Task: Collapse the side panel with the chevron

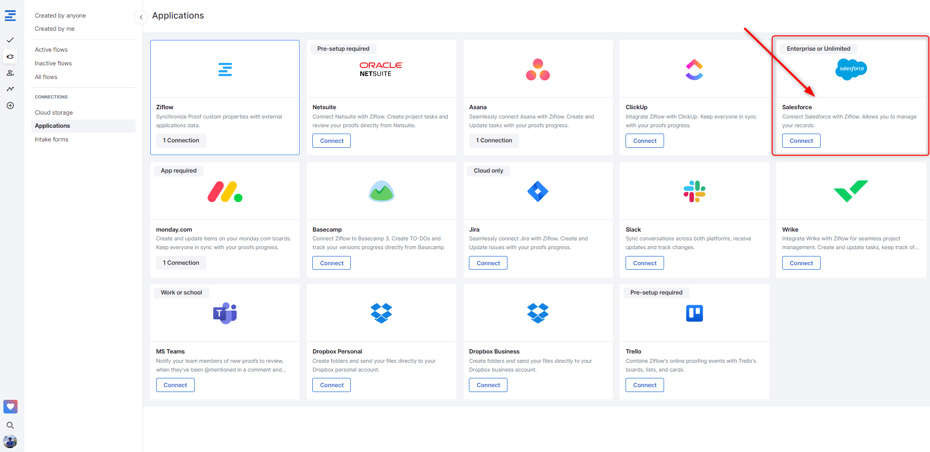Action: 141,17
